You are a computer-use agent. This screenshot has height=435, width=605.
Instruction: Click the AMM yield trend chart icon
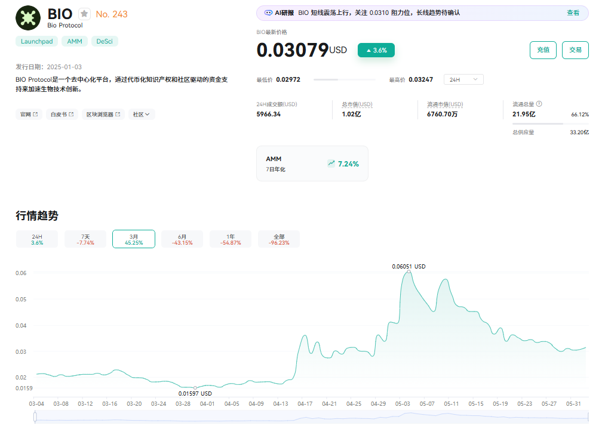tap(331, 163)
